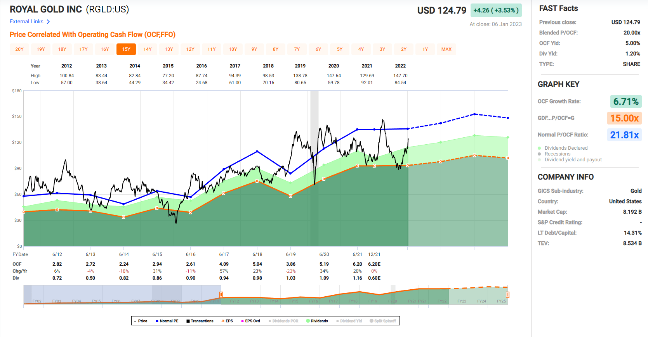Click the ROYAL GOLD INC company title
The height and width of the screenshot is (337, 648).
pyautogui.click(x=46, y=9)
